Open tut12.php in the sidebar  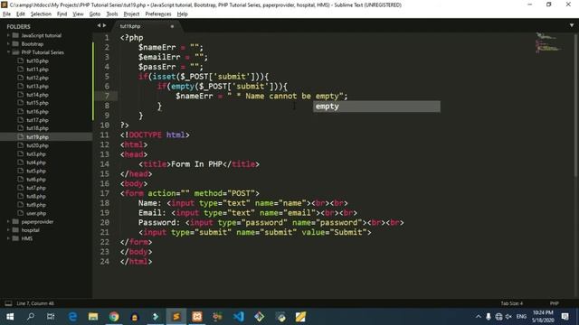pos(37,78)
